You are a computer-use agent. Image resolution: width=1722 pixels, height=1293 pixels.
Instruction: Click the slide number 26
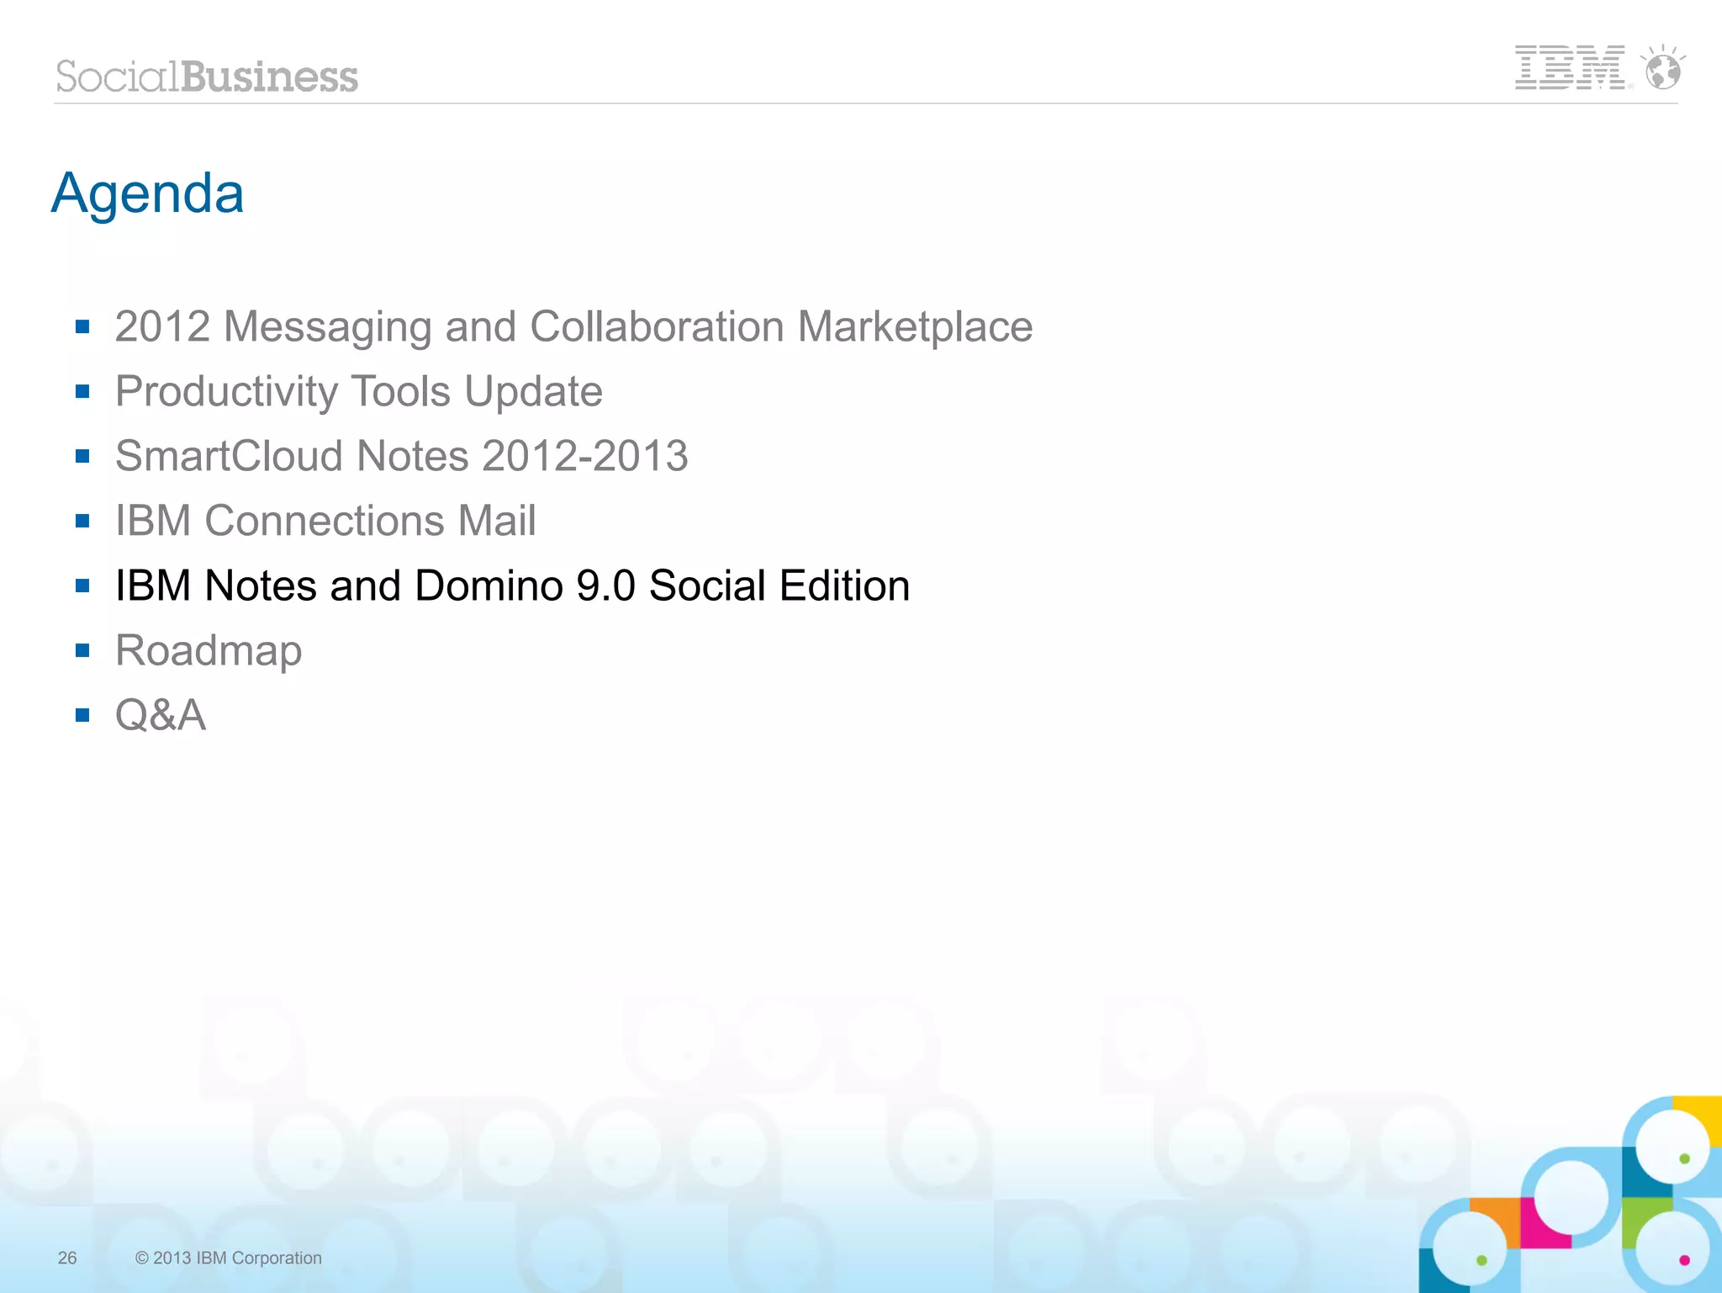pyautogui.click(x=67, y=1258)
